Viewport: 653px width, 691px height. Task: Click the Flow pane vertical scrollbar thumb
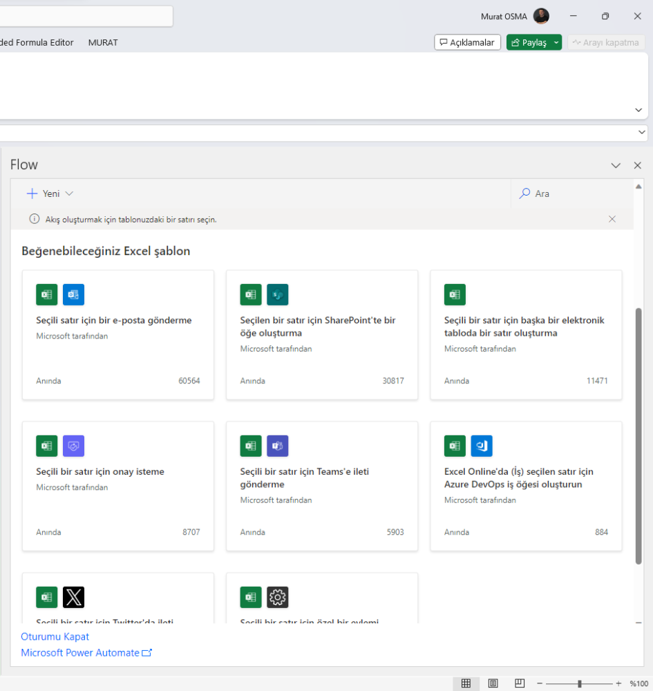click(x=638, y=436)
